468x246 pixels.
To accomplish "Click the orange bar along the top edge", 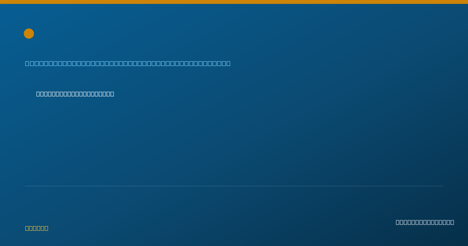I will [x=234, y=2].
